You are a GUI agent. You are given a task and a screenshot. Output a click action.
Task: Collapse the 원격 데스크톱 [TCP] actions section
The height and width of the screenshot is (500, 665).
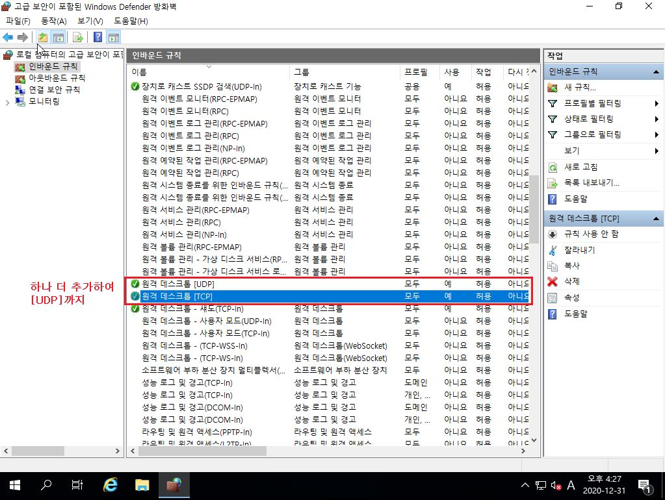click(x=656, y=219)
